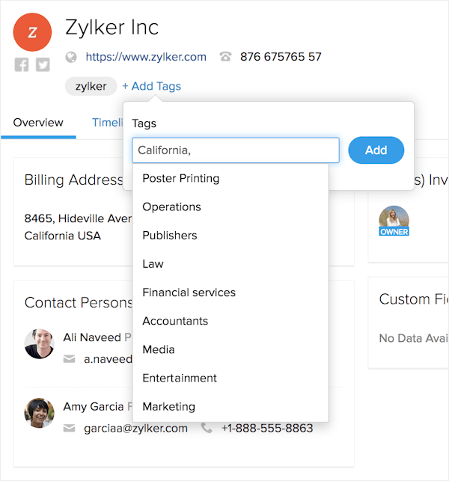449x481 pixels.
Task: Click the globe website icon
Action: coord(71,57)
